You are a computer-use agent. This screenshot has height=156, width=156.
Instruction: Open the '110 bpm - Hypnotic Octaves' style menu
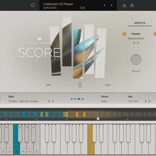click(x=23, y=101)
